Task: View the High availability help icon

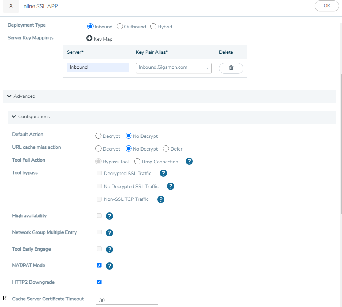Action: coord(110,216)
